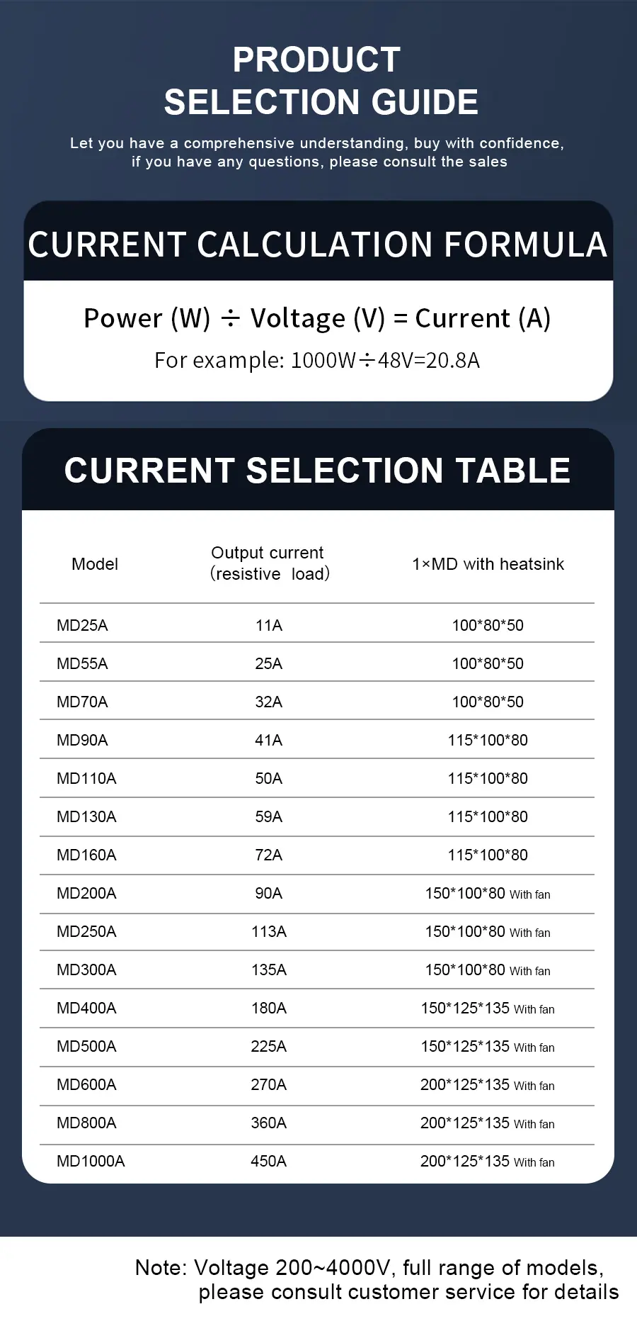Viewport: 637px width, 1326px height.
Task: Select the MD70A model row label
Action: click(x=82, y=702)
